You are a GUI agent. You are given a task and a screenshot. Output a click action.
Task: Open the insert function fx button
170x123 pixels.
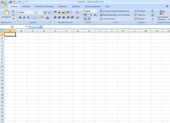click(x=40, y=27)
